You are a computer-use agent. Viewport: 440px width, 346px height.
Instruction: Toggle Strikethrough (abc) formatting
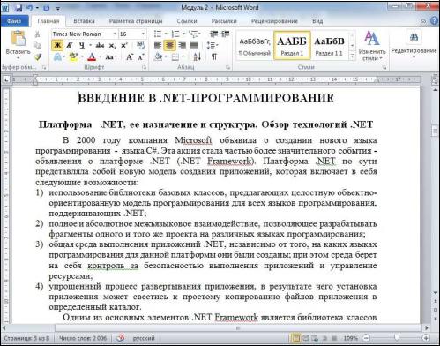coord(100,45)
